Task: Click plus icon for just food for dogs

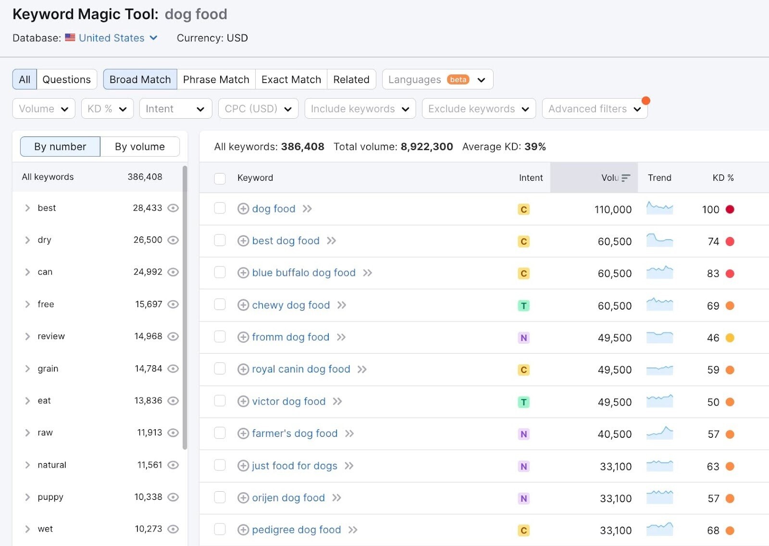Action: (x=243, y=466)
